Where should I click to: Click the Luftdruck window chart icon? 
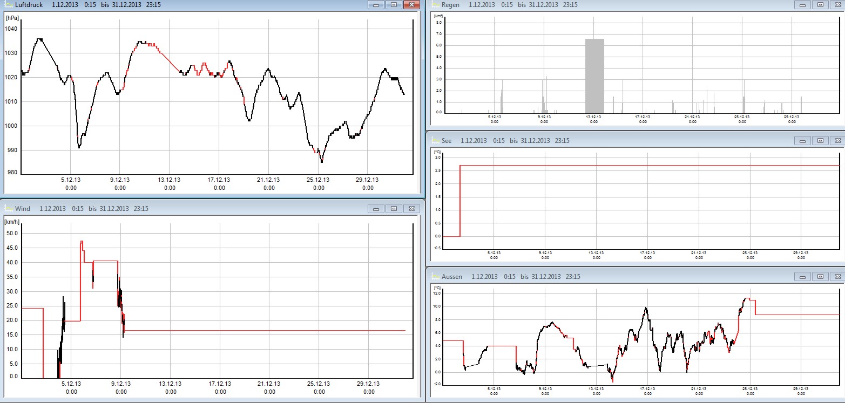(x=9, y=5)
